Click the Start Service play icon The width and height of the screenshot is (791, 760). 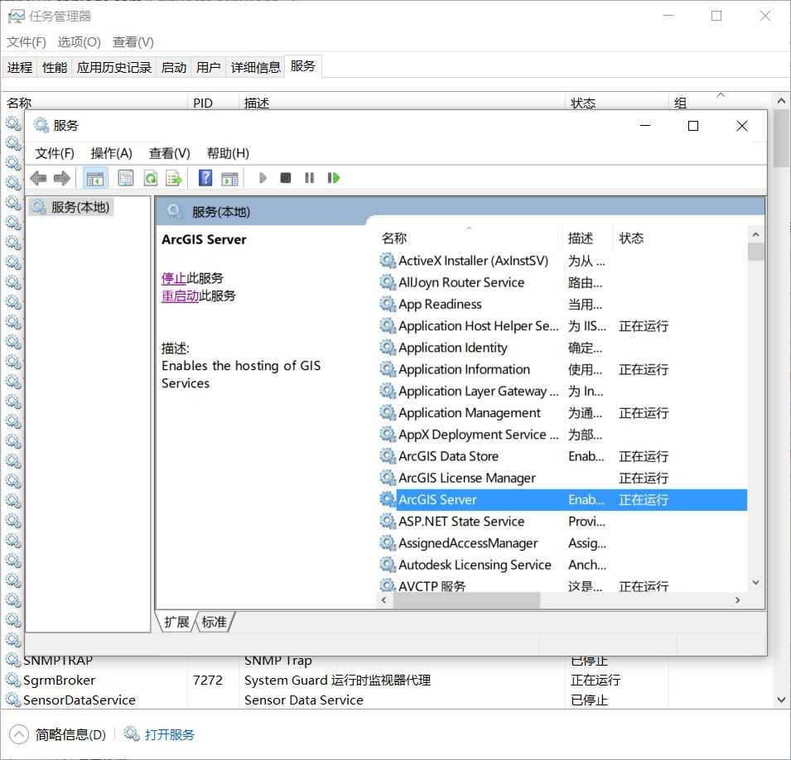(x=263, y=178)
